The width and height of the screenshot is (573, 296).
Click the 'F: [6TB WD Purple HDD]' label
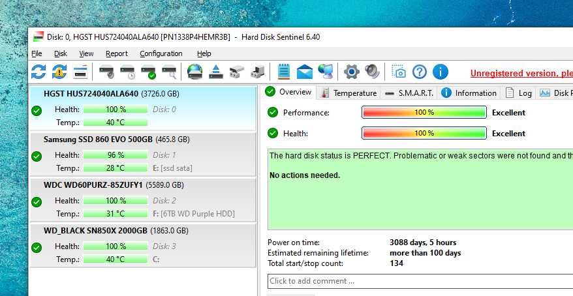point(194,213)
